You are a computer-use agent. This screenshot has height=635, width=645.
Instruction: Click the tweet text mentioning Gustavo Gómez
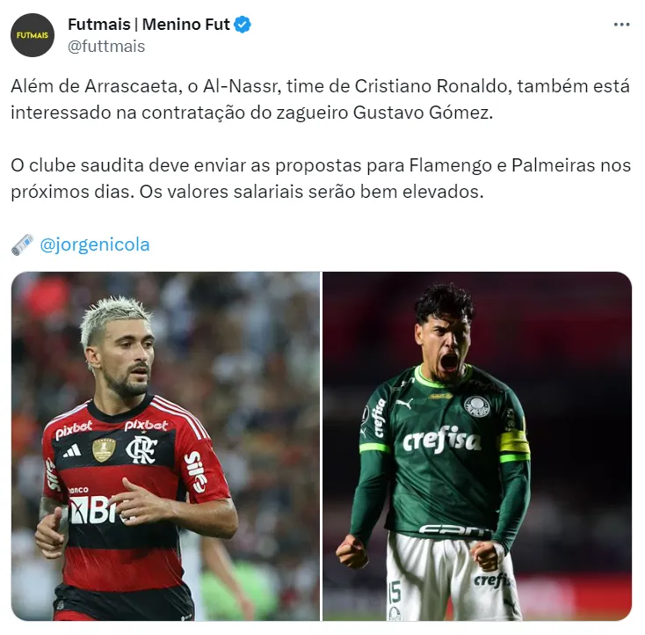click(x=320, y=99)
